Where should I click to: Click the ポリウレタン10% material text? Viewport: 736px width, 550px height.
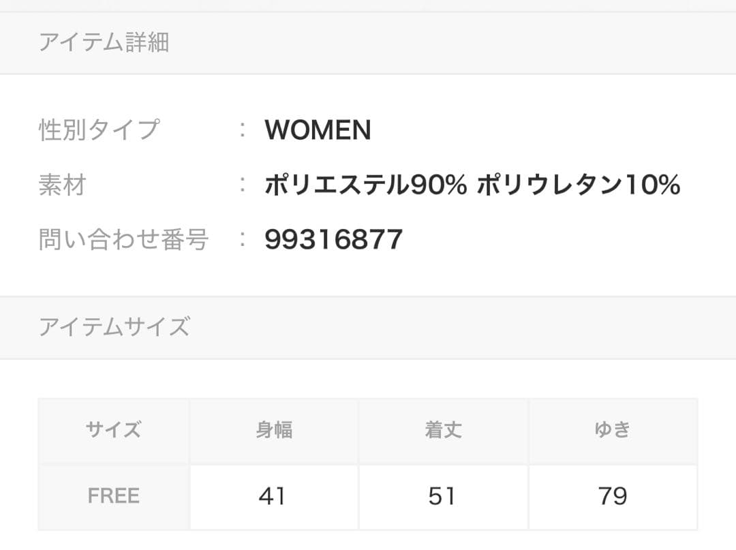[578, 185]
